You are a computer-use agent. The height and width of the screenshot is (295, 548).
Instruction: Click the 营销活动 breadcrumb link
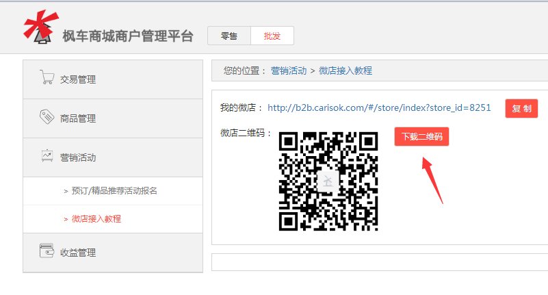point(289,70)
